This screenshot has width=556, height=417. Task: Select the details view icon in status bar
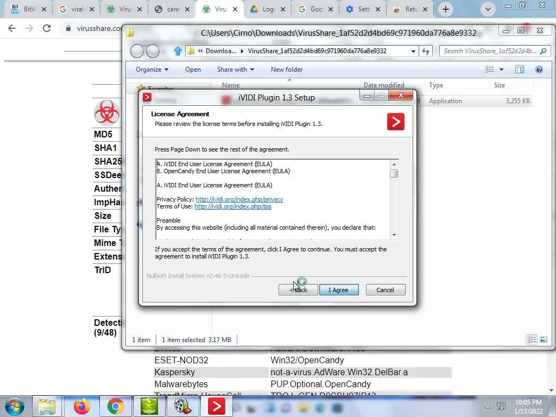(x=532, y=340)
